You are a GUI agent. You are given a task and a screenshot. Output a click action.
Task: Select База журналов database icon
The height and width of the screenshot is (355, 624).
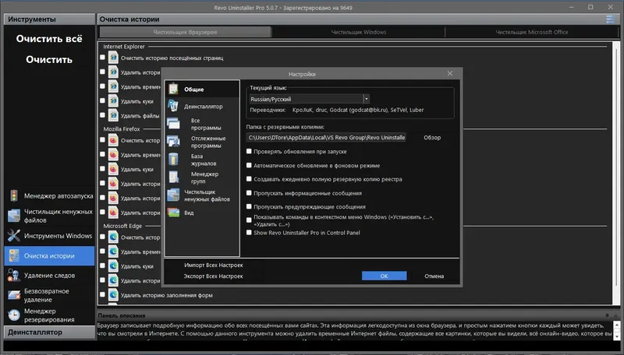[x=173, y=160]
